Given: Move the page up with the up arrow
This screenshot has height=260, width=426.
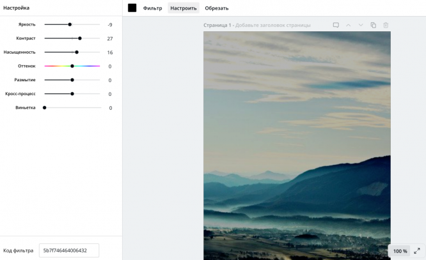Looking at the screenshot, I should 349,26.
